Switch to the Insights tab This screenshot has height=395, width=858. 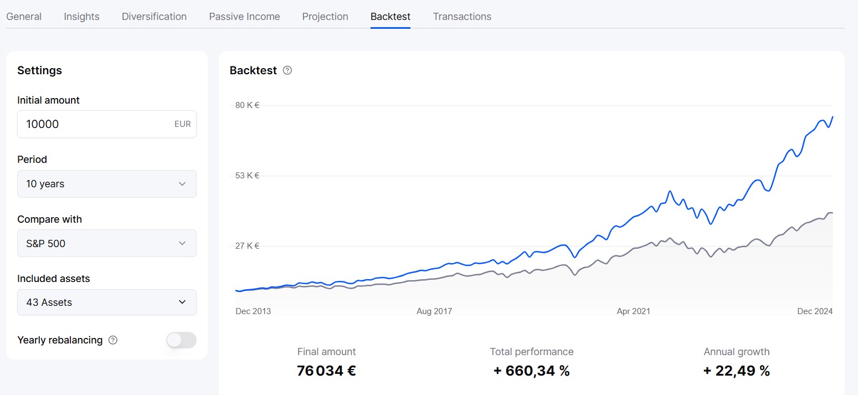click(81, 17)
